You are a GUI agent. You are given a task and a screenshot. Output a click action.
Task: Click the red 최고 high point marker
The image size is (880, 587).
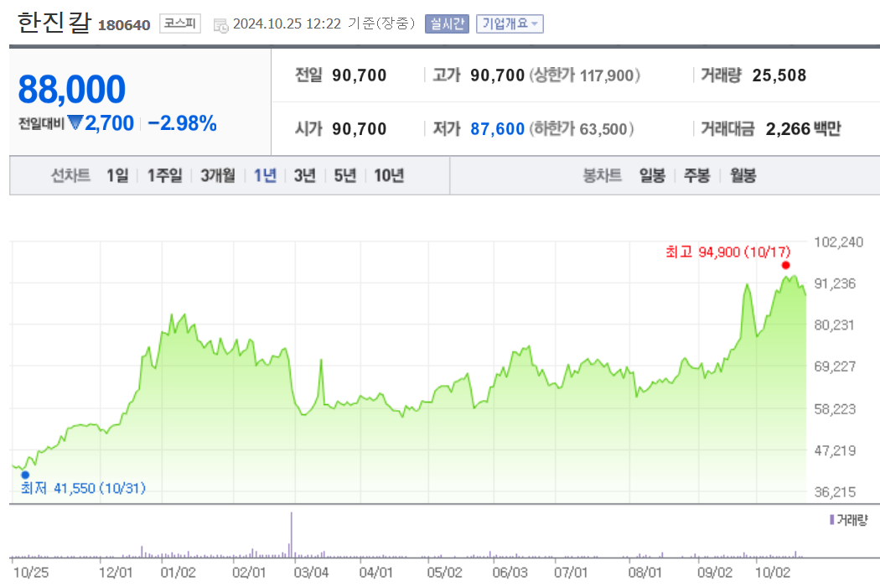tap(786, 265)
